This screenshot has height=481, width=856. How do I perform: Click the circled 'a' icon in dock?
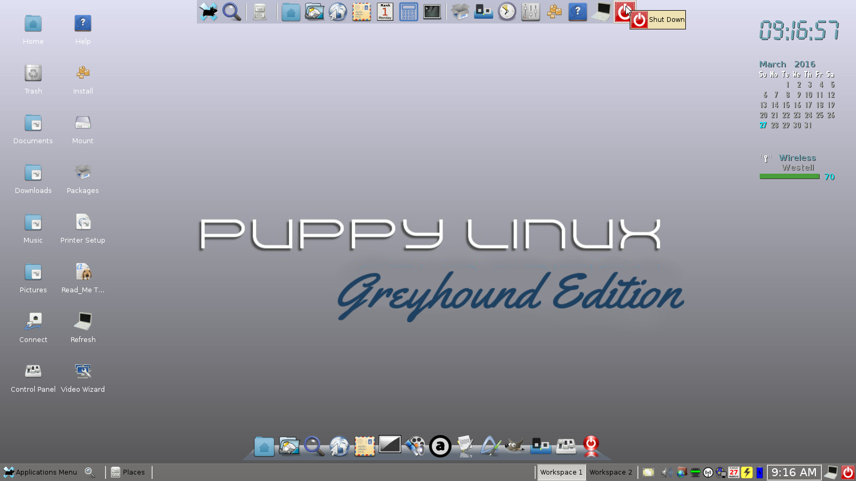point(440,446)
